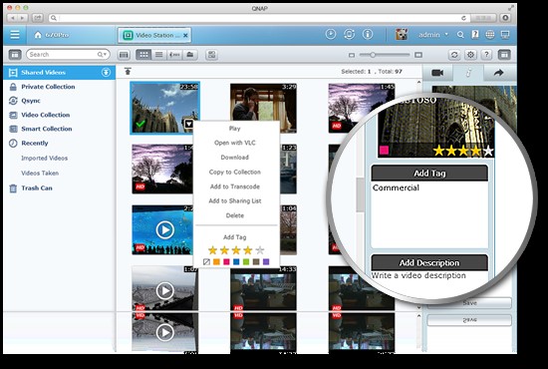Click the admin user avatar picture
548x369 pixels.
(x=402, y=34)
